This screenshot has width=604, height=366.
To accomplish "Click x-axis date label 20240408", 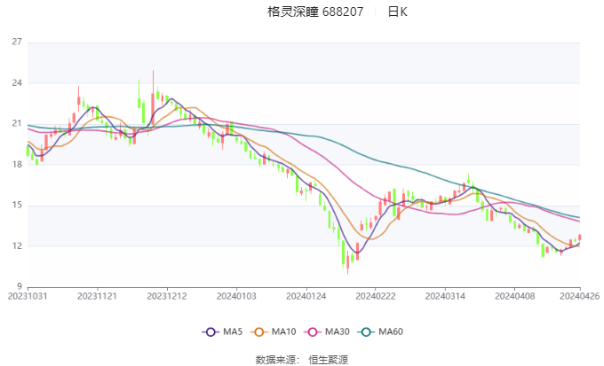I will pyautogui.click(x=515, y=296).
